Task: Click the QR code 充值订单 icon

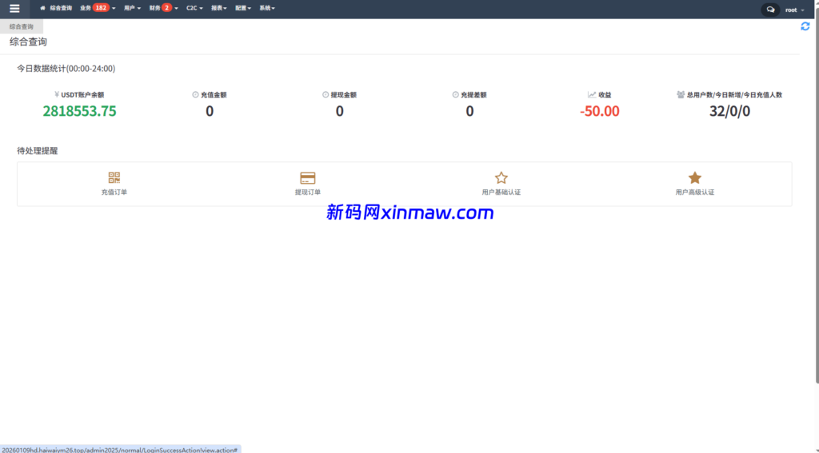Action: point(114,177)
